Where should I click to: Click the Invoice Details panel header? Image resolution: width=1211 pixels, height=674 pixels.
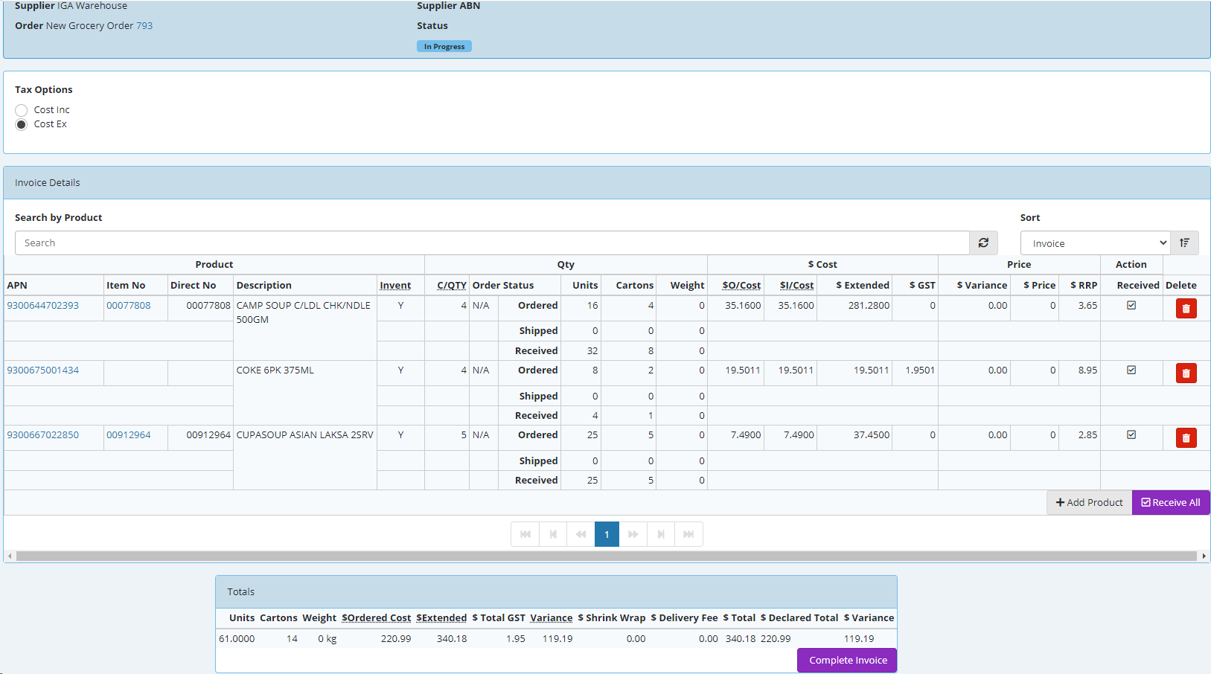pyautogui.click(x=607, y=183)
